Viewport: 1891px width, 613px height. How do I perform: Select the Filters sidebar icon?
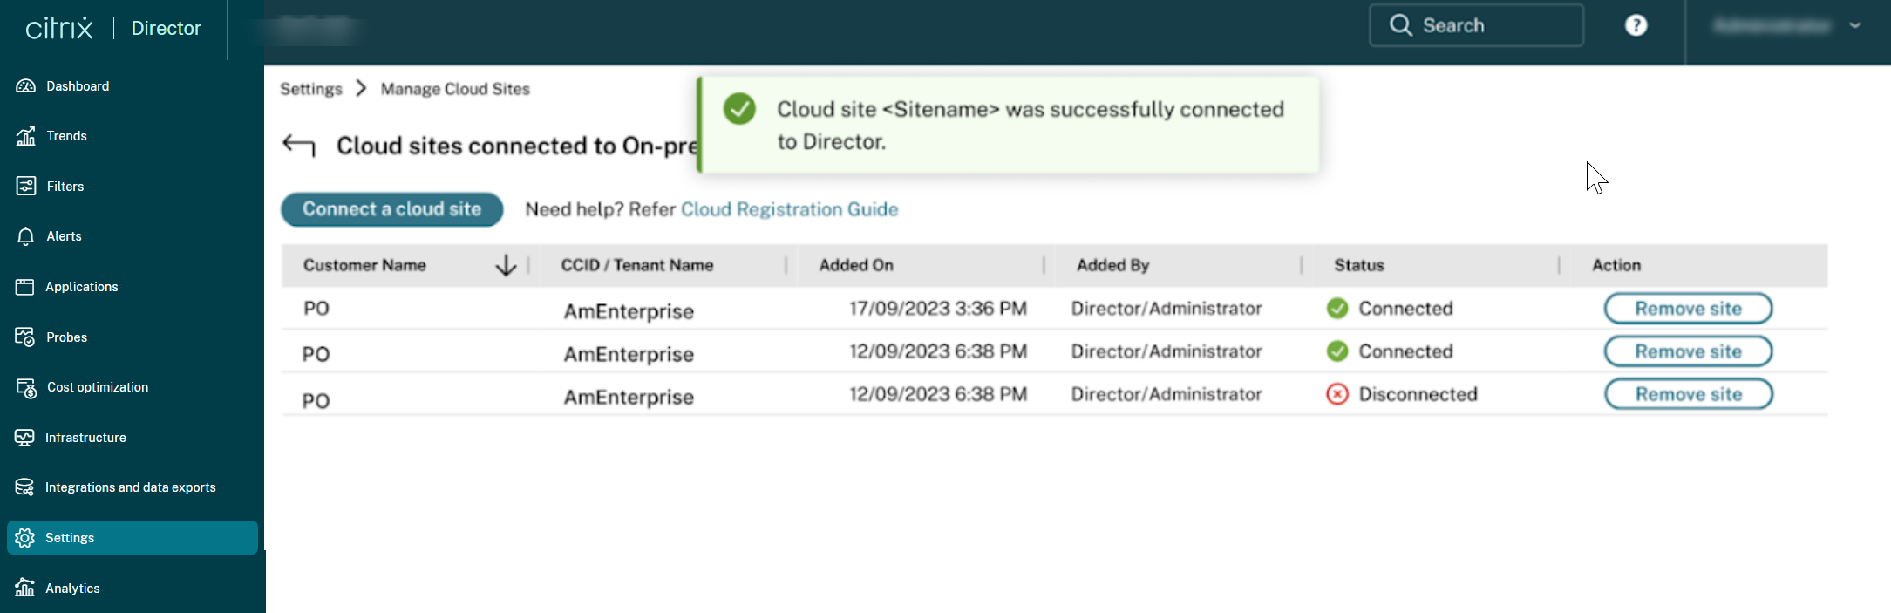(x=26, y=186)
